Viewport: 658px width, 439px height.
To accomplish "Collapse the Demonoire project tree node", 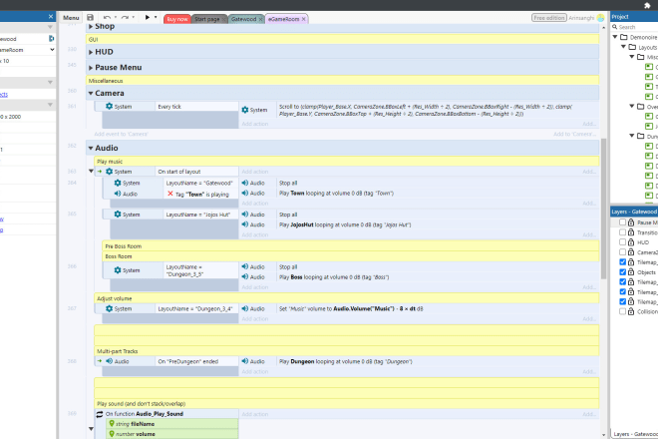I will pyautogui.click(x=615, y=37).
